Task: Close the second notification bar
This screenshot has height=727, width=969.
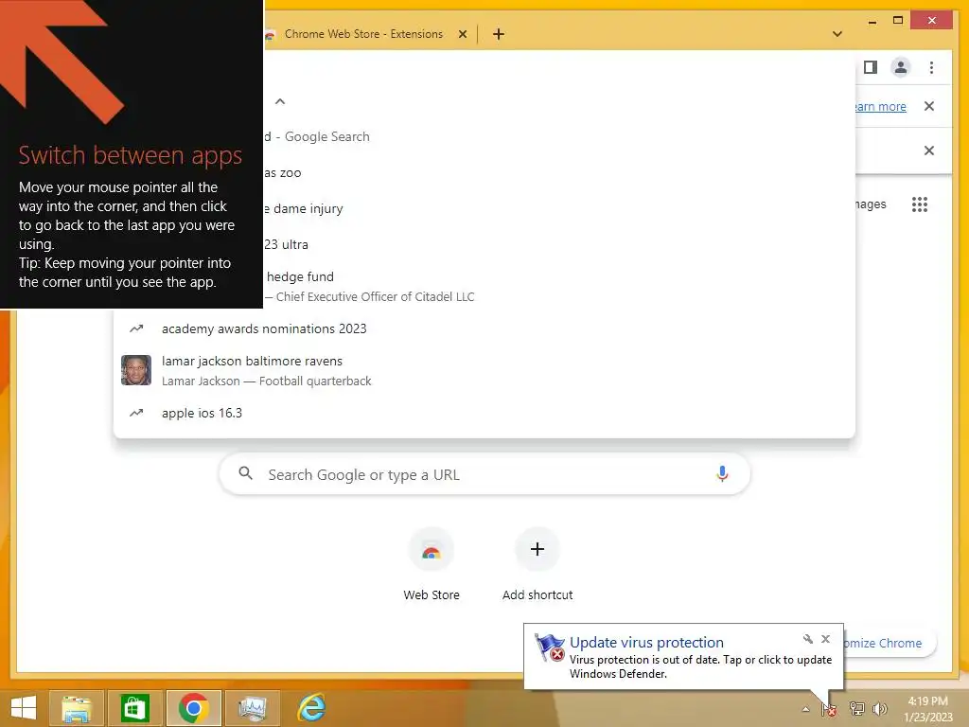Action: 929,151
